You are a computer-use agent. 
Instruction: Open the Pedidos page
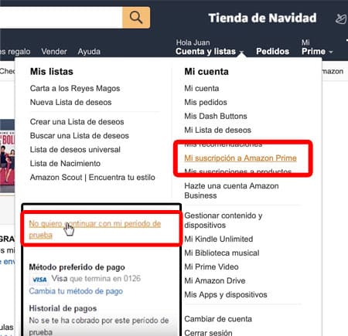(x=272, y=51)
